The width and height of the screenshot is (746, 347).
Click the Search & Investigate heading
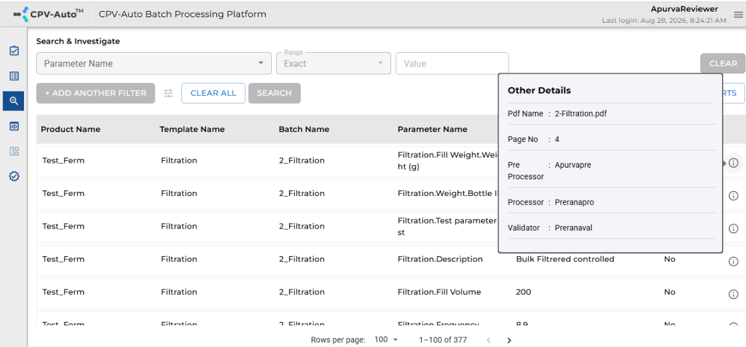coord(78,41)
